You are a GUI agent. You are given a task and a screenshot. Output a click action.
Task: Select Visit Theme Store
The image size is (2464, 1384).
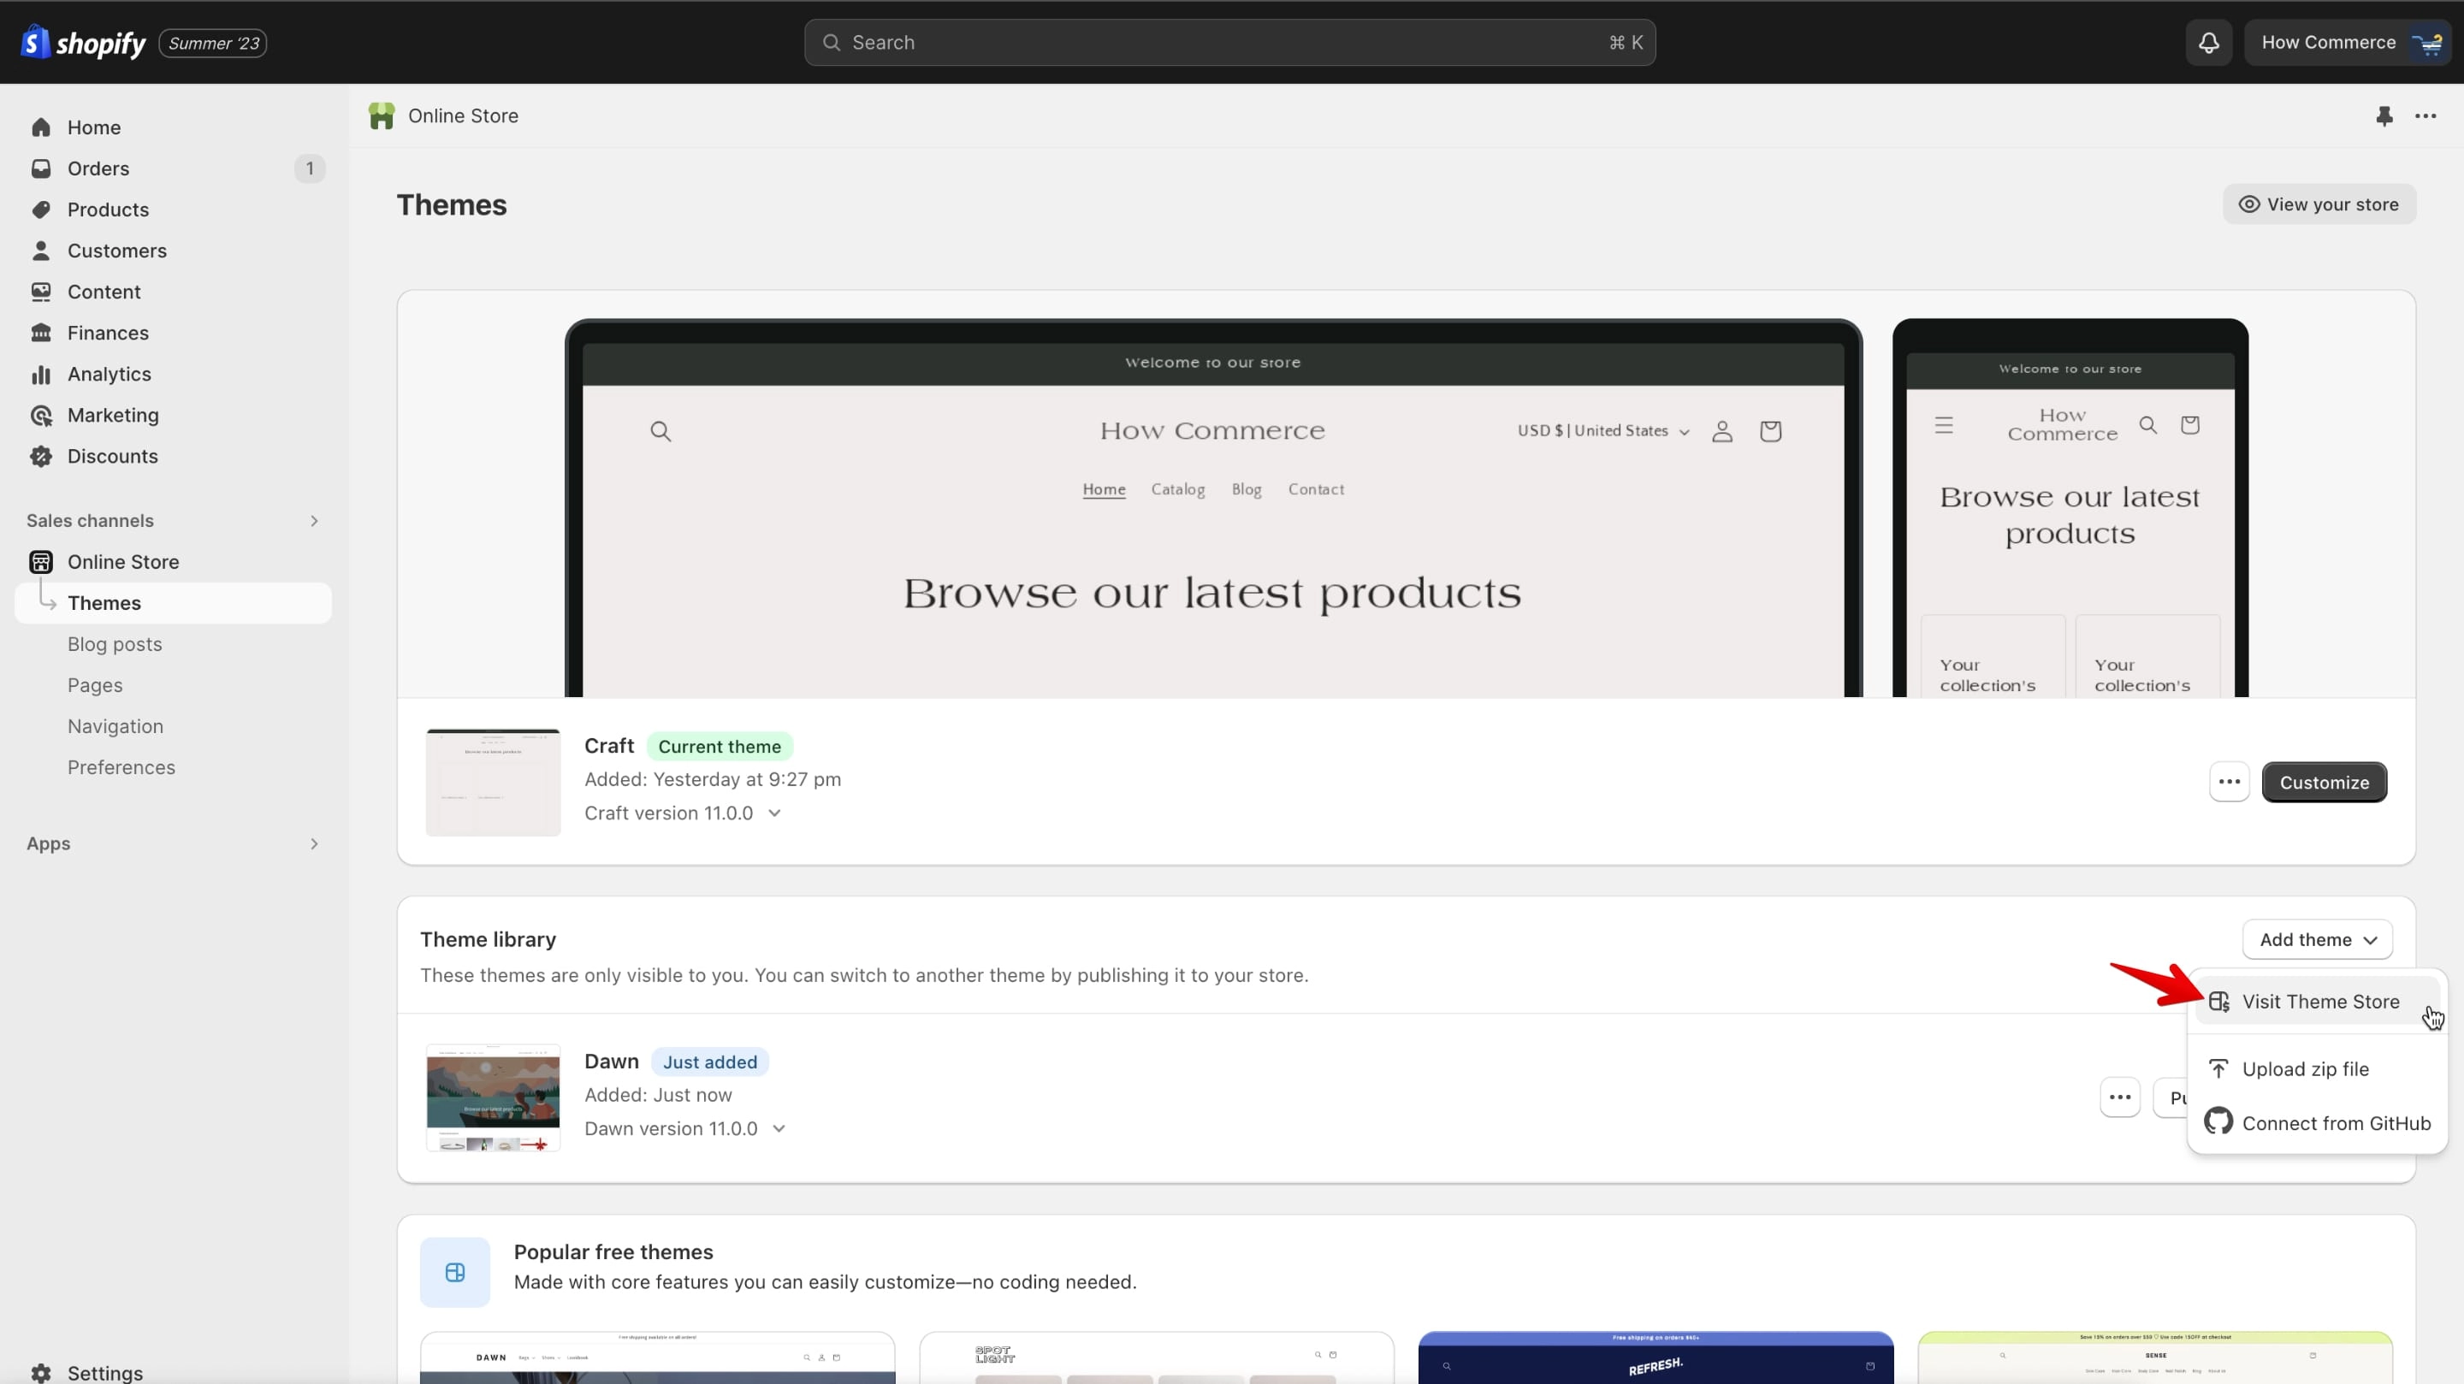coord(2317,1002)
